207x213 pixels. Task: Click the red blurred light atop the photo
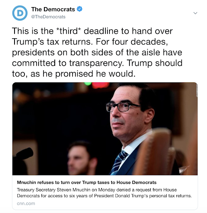pyautogui.click(x=100, y=85)
